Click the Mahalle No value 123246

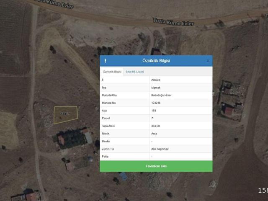pyautogui.click(x=156, y=103)
